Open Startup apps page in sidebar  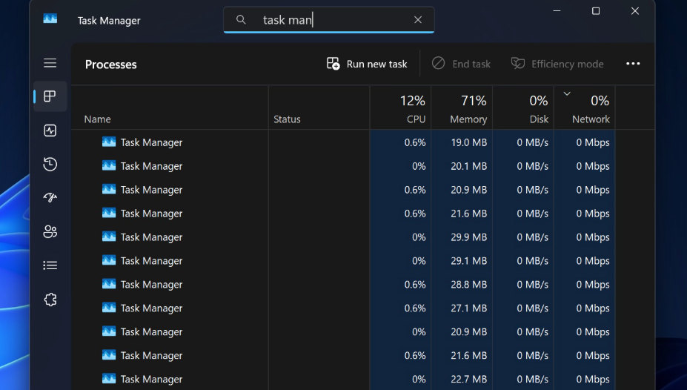click(x=50, y=197)
